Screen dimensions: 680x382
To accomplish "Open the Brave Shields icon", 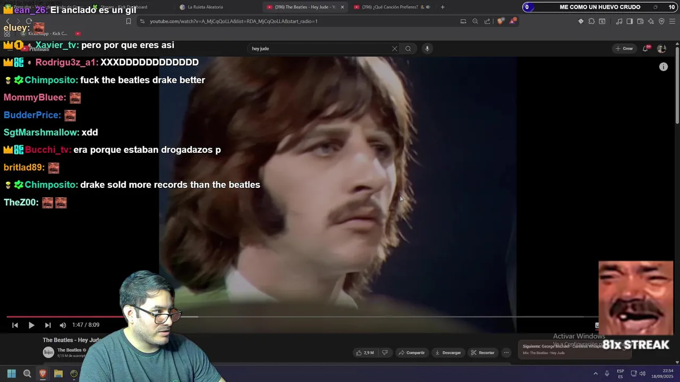I will [x=500, y=21].
